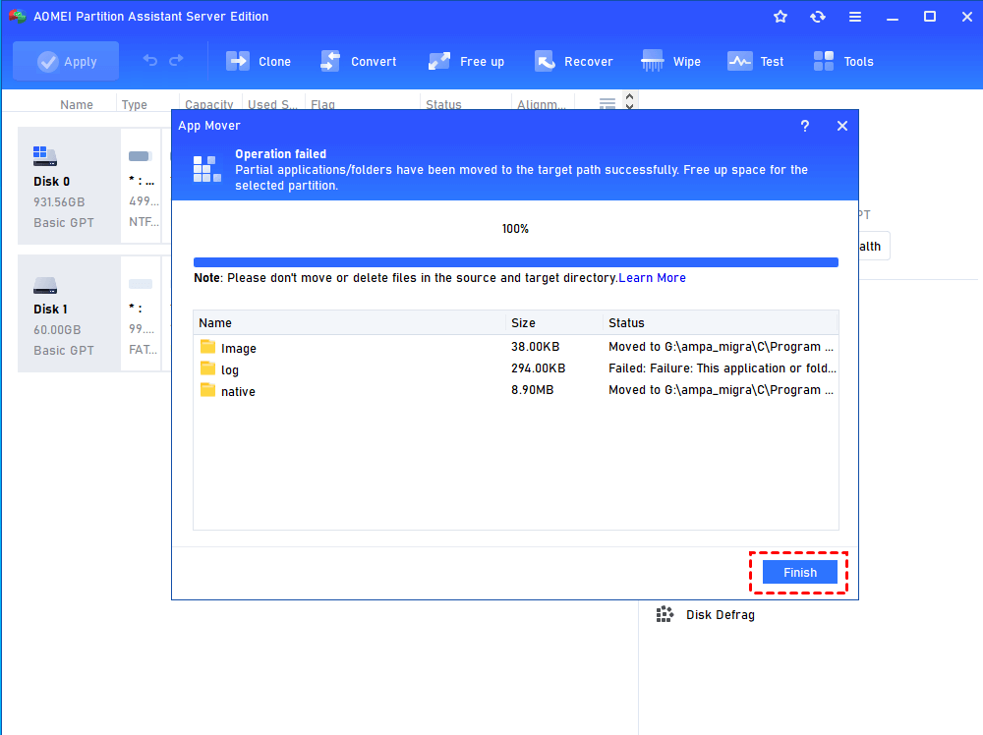Image resolution: width=983 pixels, height=735 pixels.
Task: Click the Image folder icon
Action: pyautogui.click(x=207, y=347)
